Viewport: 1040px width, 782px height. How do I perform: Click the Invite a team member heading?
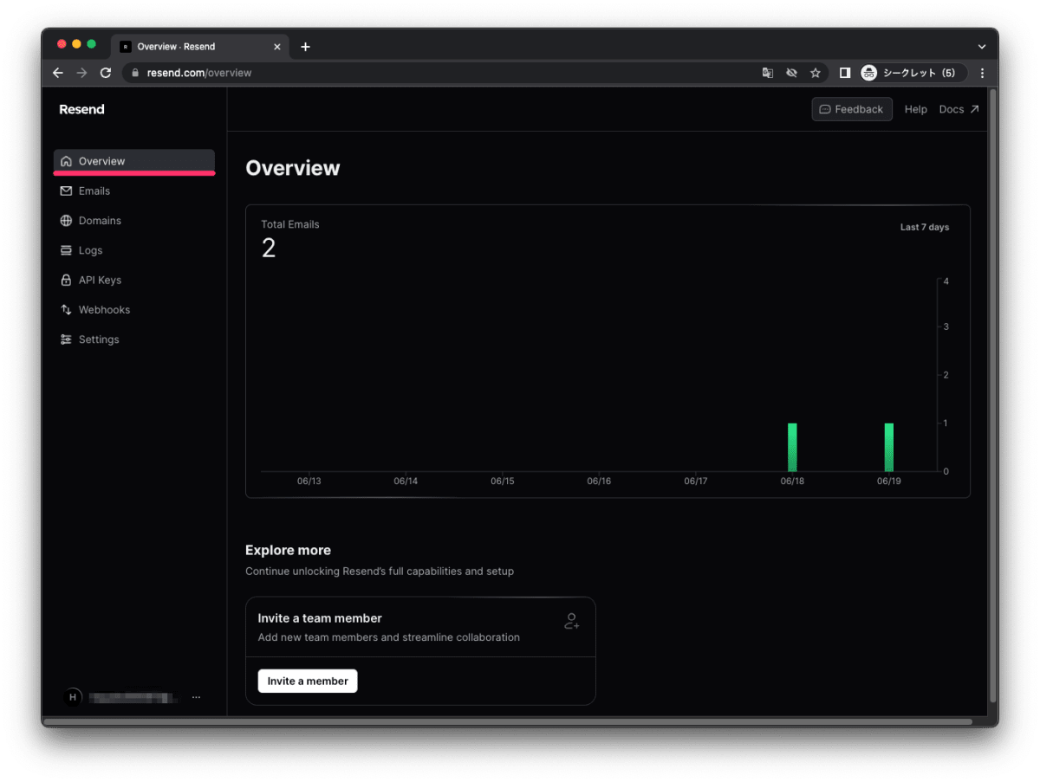pyautogui.click(x=320, y=618)
